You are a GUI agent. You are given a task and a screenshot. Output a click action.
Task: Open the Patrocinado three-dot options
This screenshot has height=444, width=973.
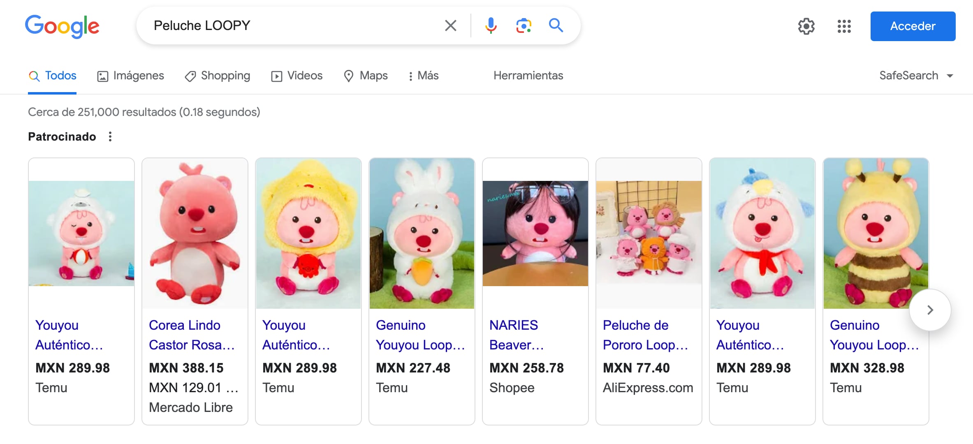click(x=110, y=136)
